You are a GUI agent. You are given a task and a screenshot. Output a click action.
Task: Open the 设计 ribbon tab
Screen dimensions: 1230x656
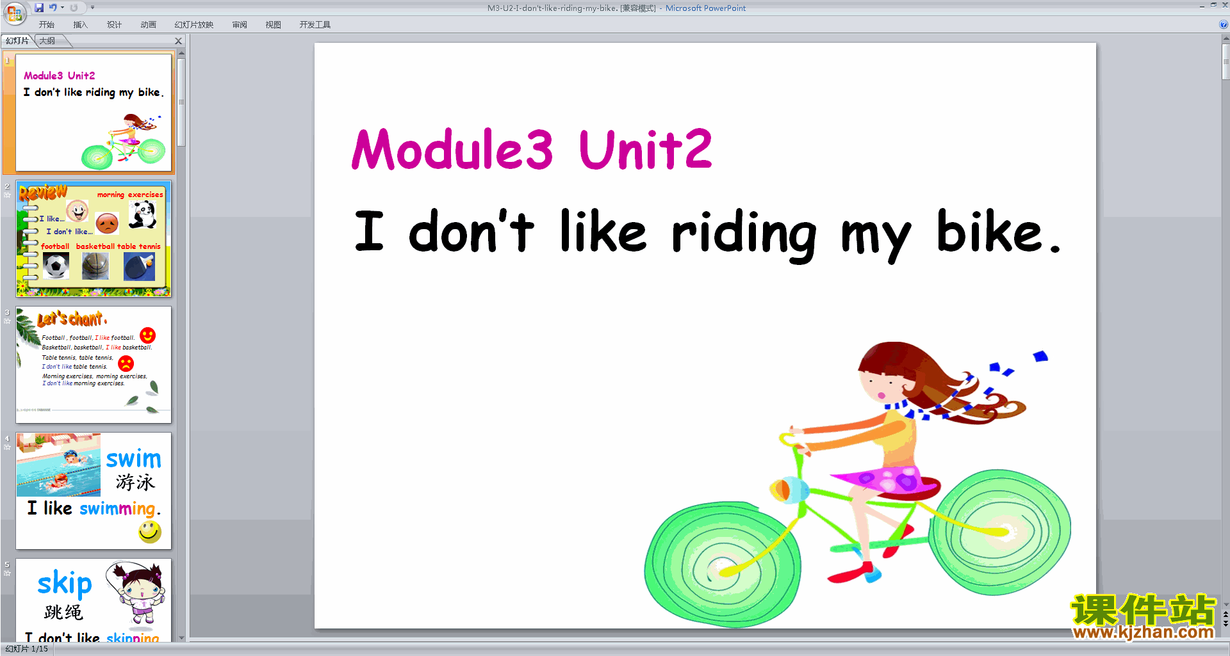(x=115, y=25)
